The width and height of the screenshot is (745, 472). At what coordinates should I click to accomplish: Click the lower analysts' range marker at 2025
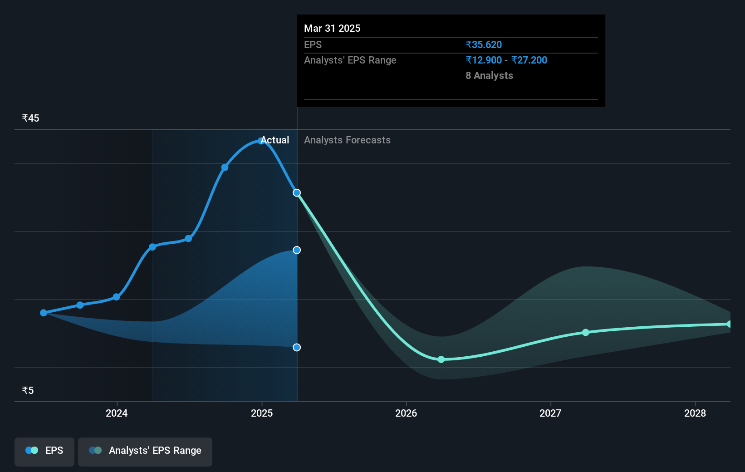(297, 347)
